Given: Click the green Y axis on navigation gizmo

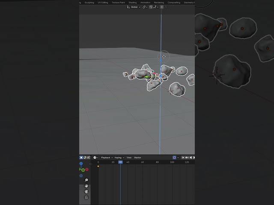Looking at the screenshot, I should click(83, 170).
